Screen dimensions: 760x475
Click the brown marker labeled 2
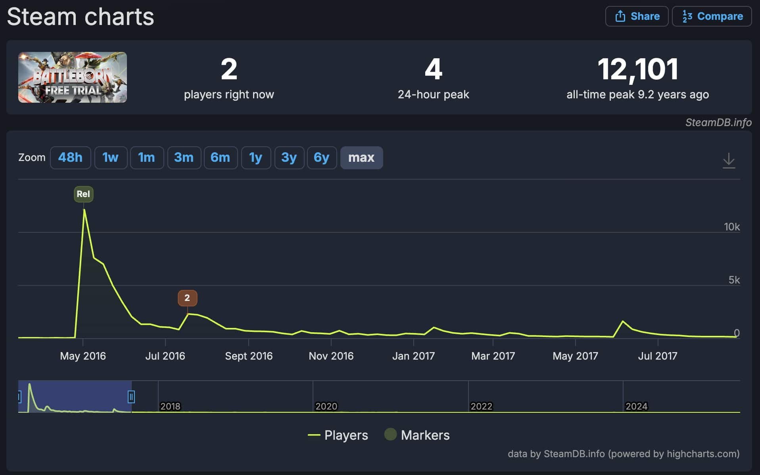tap(187, 298)
